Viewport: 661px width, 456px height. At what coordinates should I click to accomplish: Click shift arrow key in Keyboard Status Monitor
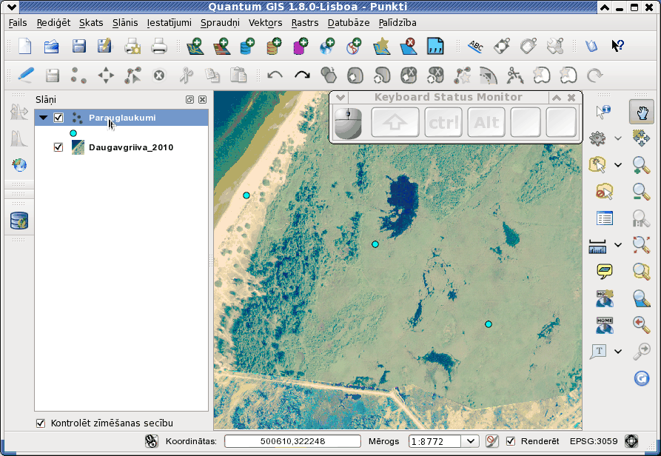pos(395,122)
